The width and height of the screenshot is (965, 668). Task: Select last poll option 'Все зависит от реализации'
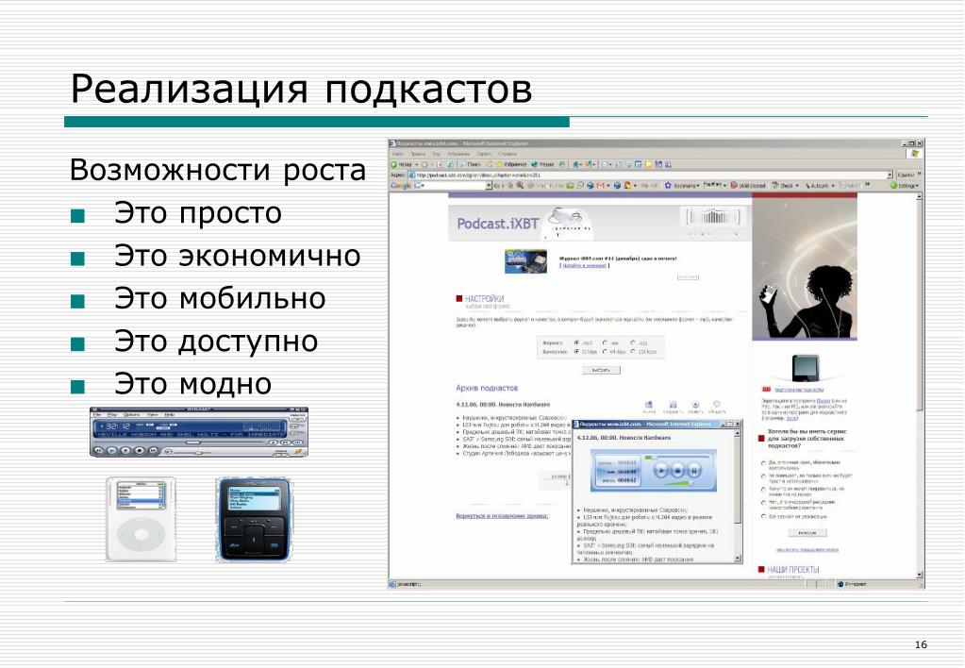[x=764, y=516]
